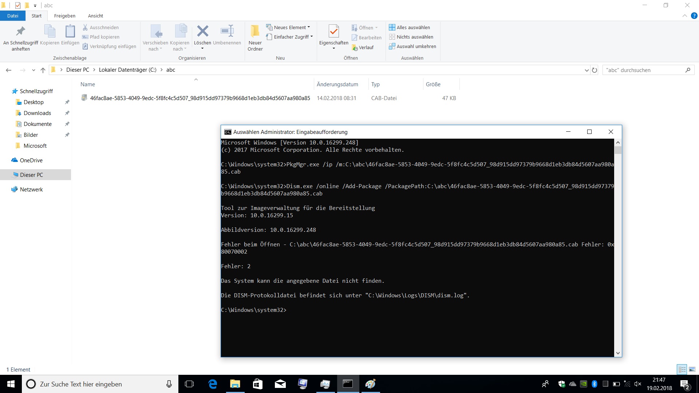The width and height of the screenshot is (699, 393).
Task: Open the Ansicht ribbon tab
Action: [95, 16]
